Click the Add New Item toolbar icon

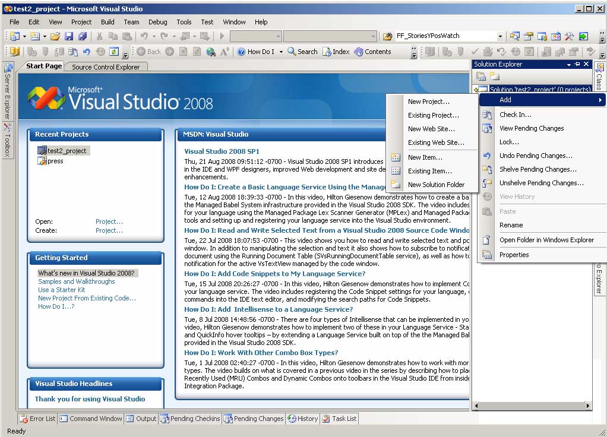(x=35, y=36)
